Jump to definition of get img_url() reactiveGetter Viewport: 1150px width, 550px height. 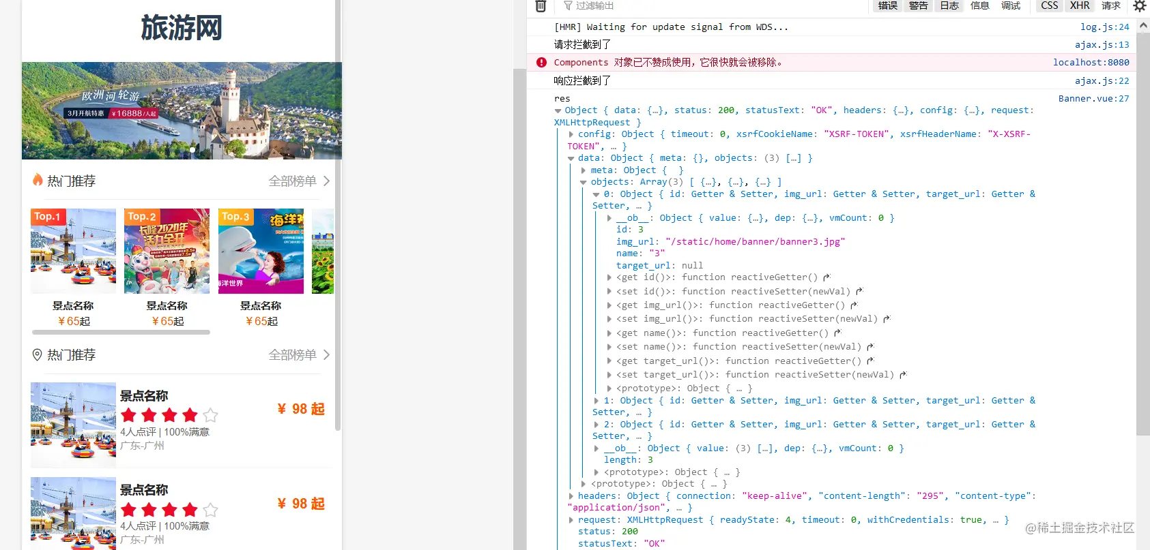(x=854, y=305)
